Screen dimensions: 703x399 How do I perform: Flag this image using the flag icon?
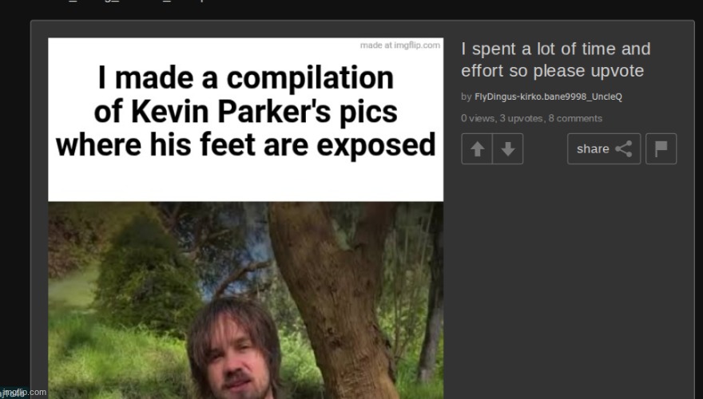[661, 148]
